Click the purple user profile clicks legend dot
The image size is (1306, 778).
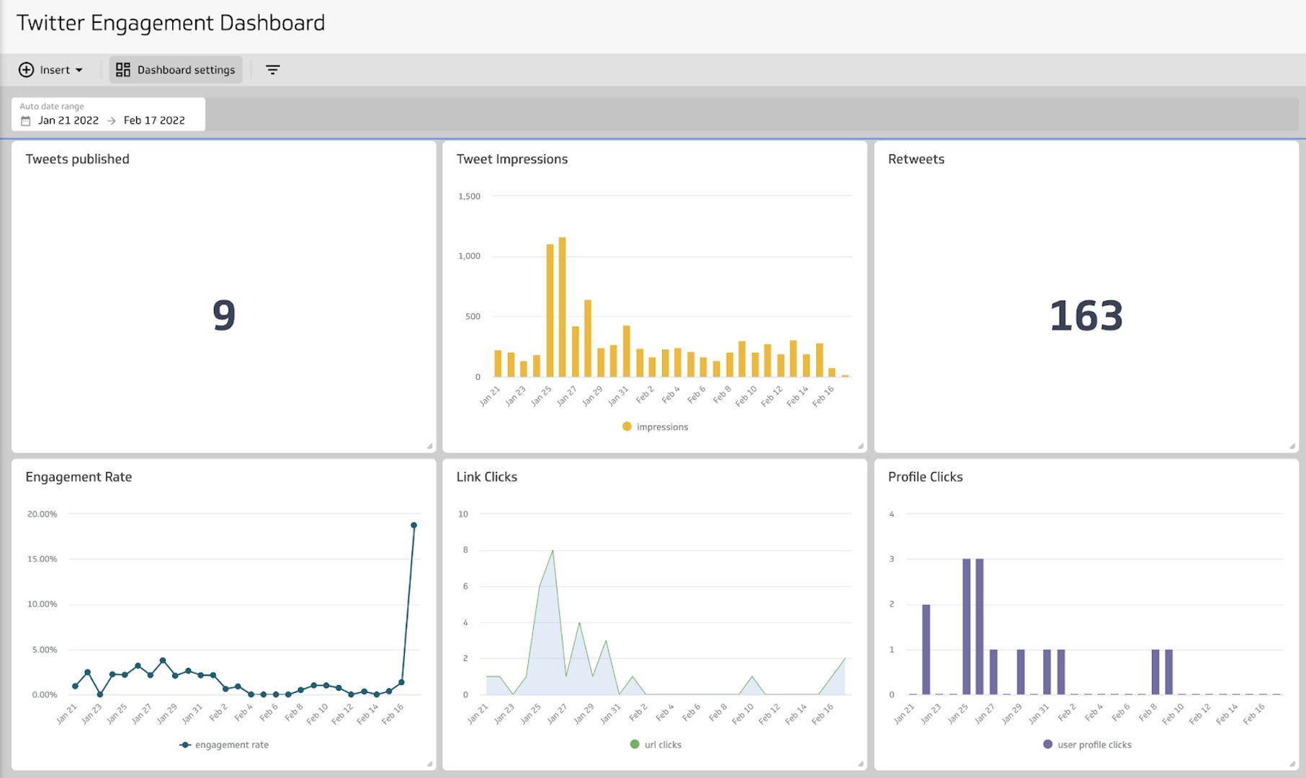pos(1047,745)
